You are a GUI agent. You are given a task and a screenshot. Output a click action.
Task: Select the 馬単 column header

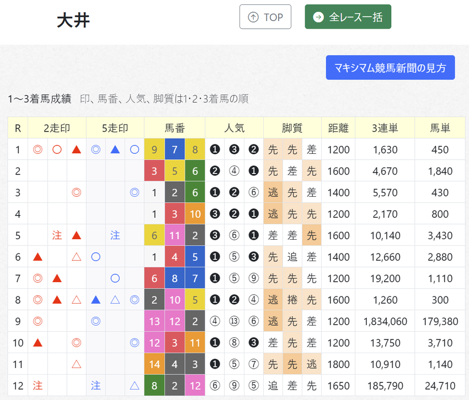[440, 128]
